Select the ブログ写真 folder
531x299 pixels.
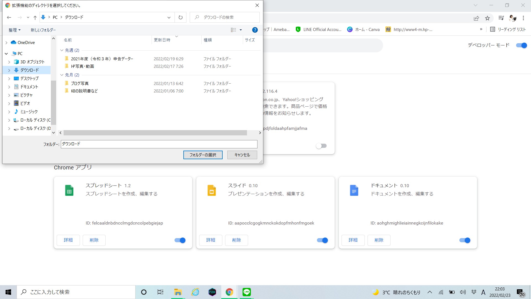click(80, 84)
